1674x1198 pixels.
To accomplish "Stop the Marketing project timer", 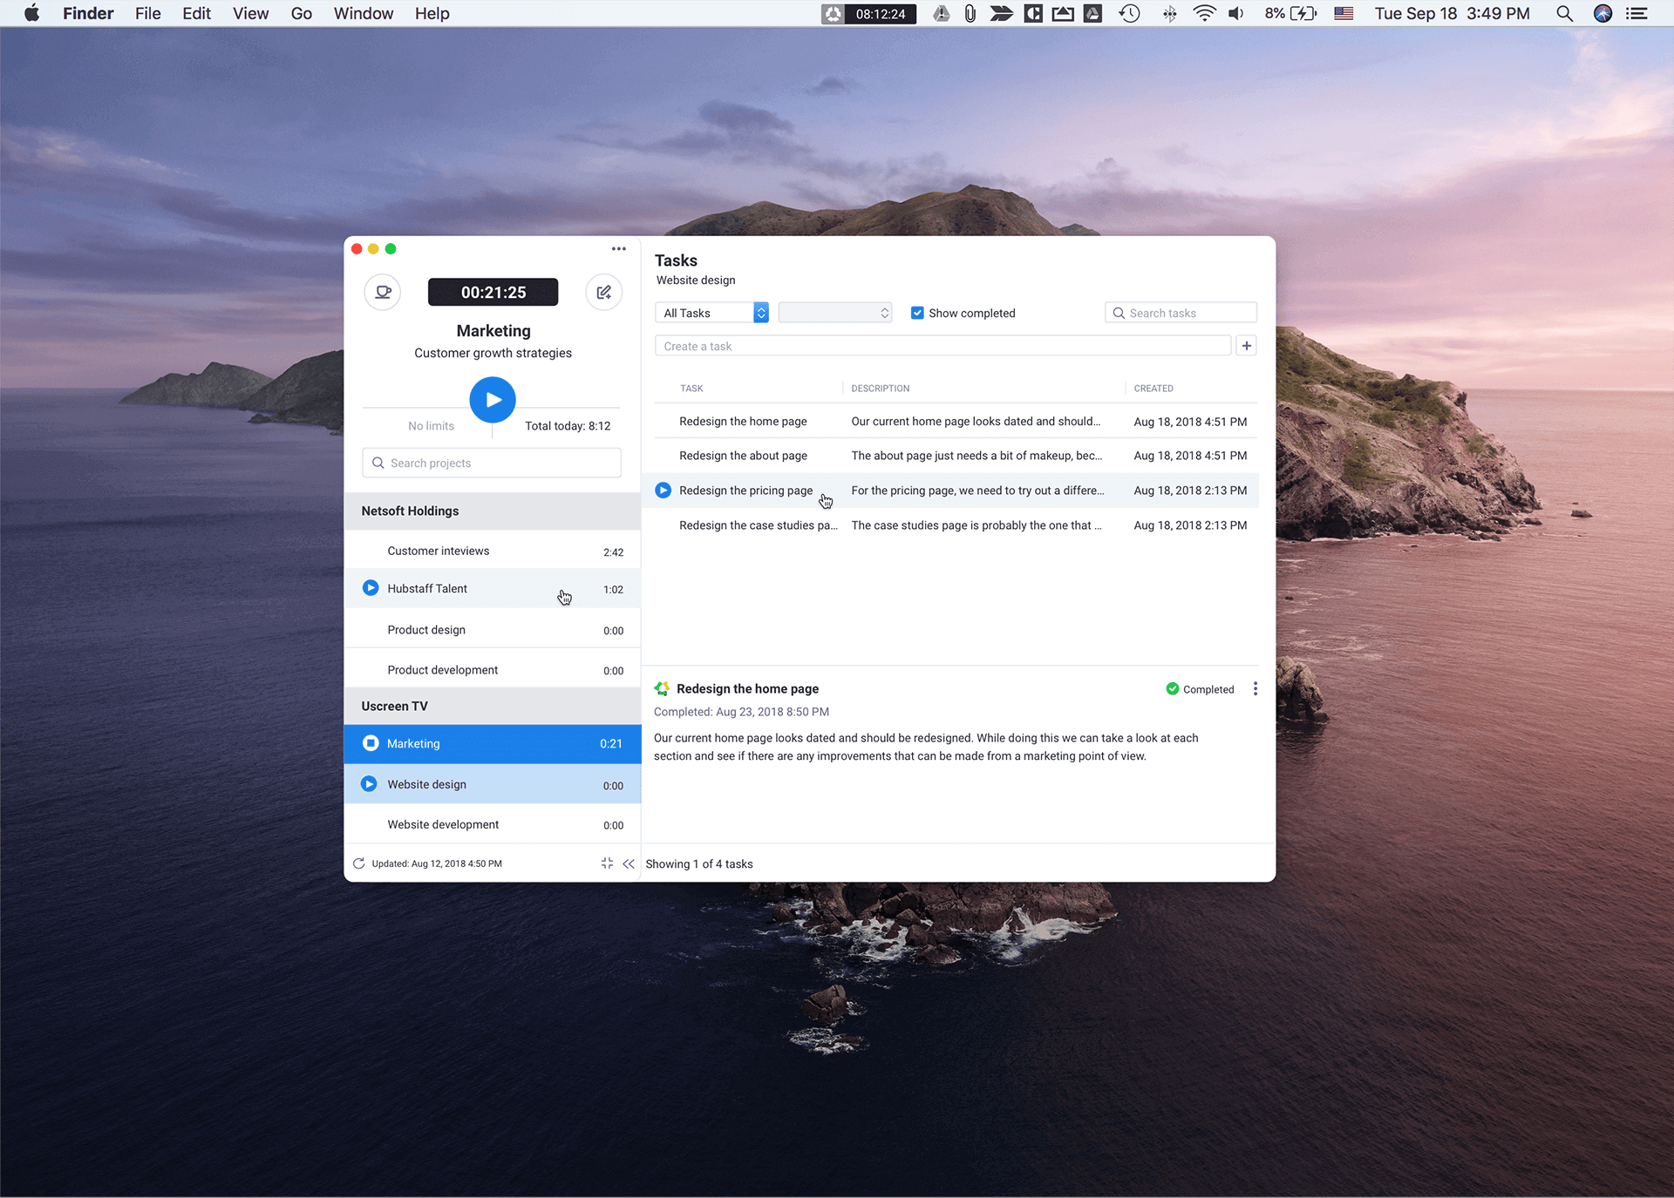I will 371,743.
